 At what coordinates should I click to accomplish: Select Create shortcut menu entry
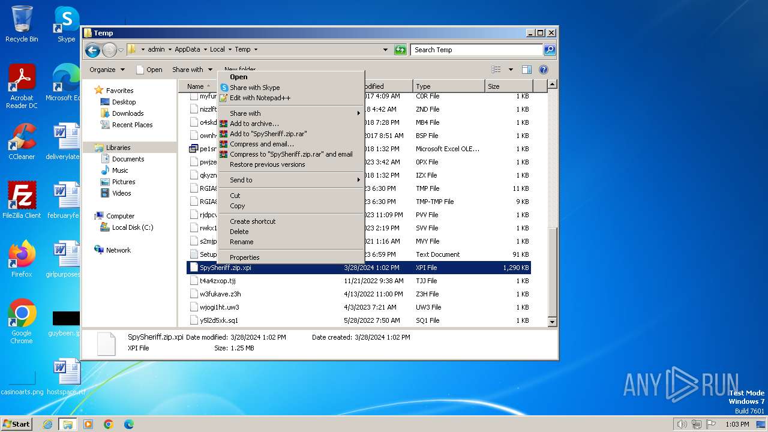(x=291, y=221)
